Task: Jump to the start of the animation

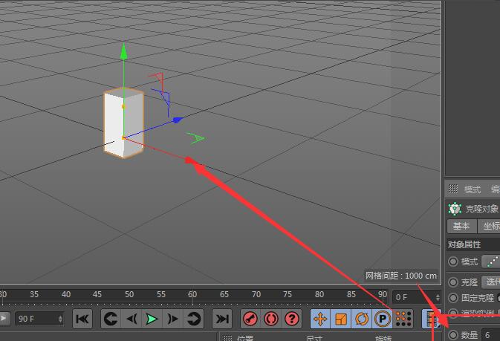Action: [x=82, y=319]
